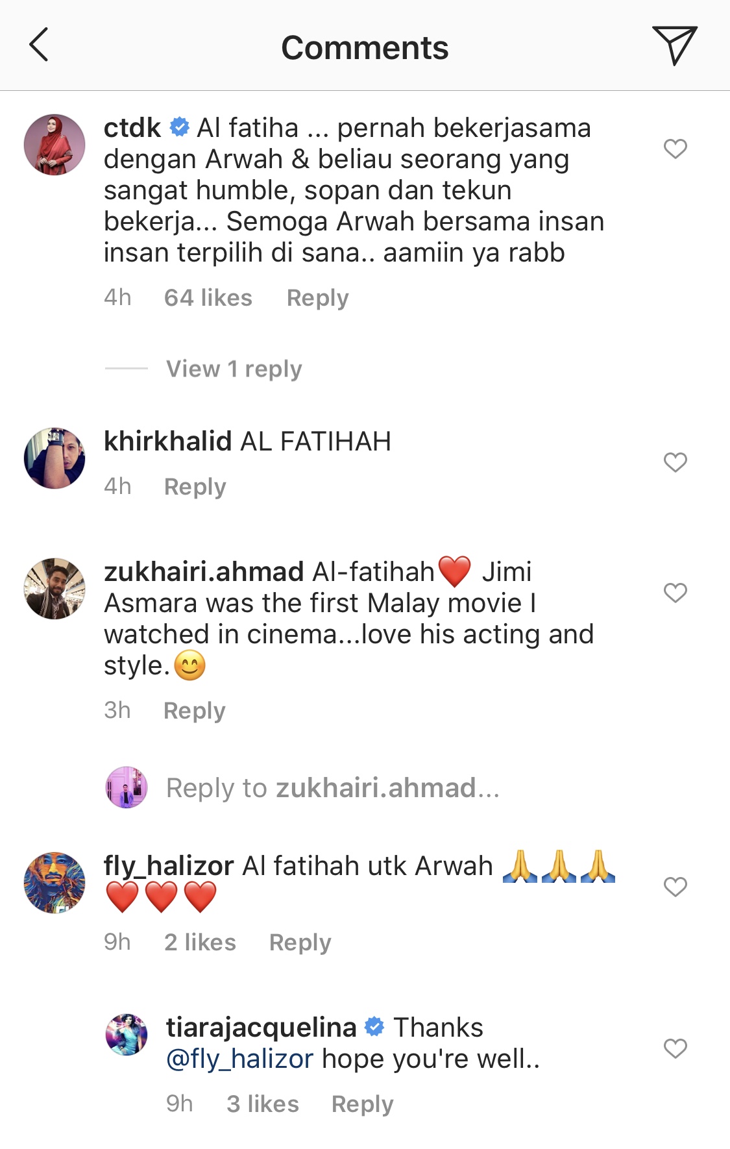Like tiarajacquelina's reply heart icon
Screen dimensions: 730x1149
[x=675, y=1048]
